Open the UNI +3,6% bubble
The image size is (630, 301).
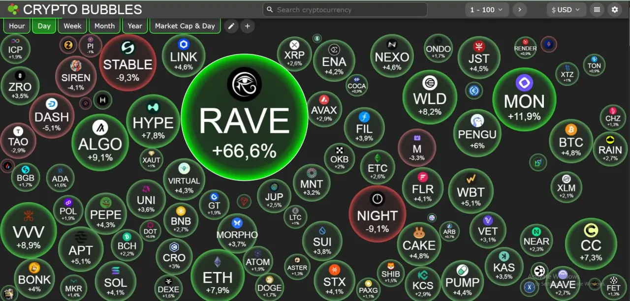coord(146,199)
